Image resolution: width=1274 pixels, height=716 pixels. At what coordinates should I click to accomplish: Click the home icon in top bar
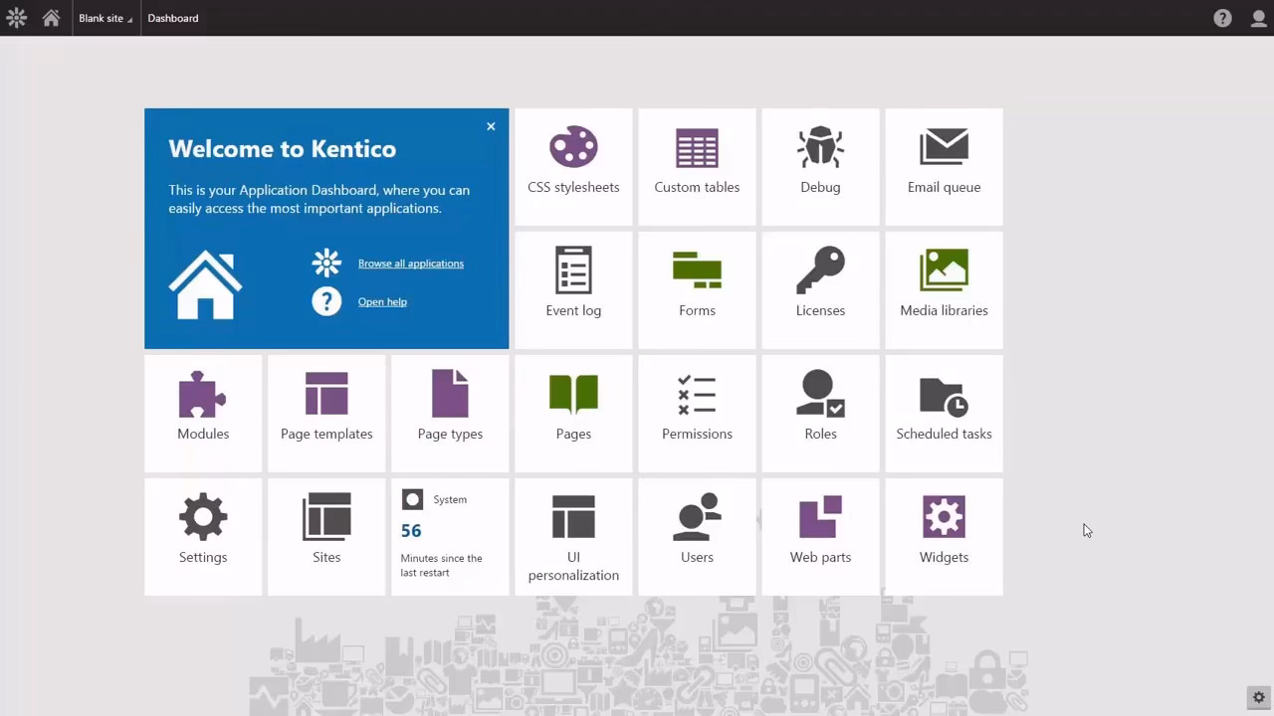[x=50, y=17]
